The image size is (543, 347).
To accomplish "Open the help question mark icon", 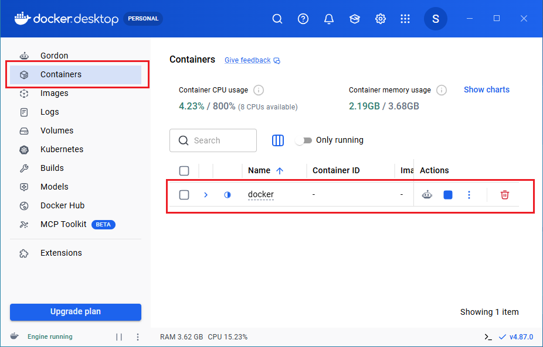I will [303, 19].
